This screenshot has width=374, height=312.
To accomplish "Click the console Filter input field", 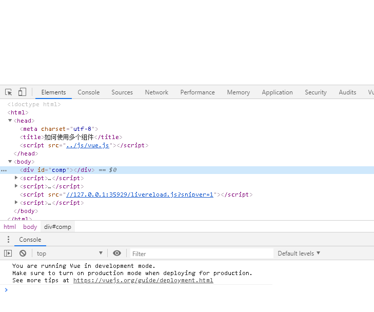I will coord(201,254).
